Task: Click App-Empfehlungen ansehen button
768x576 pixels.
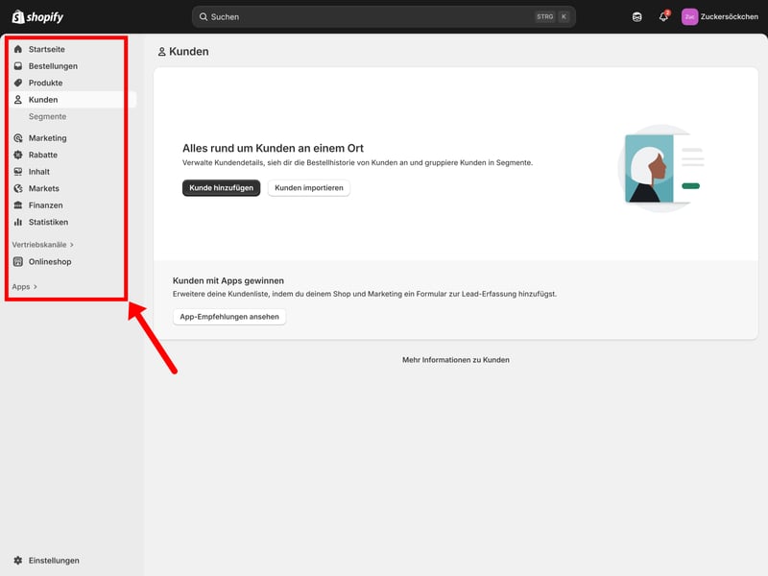Action: (x=228, y=317)
